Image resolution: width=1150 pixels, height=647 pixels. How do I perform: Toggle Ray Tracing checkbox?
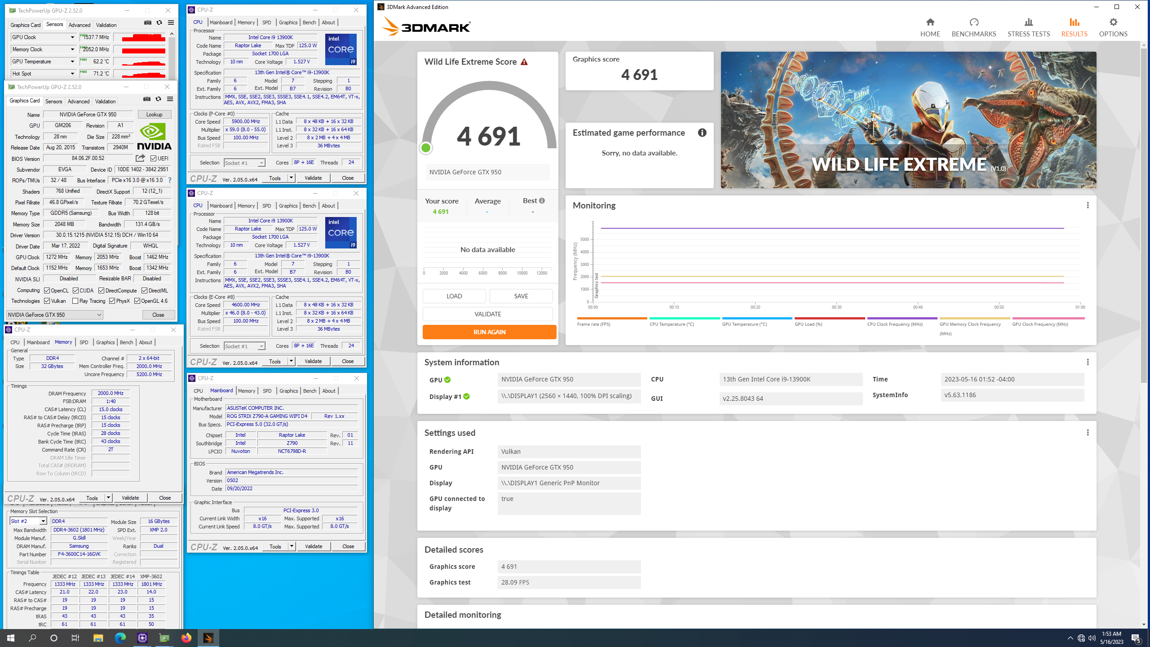(x=75, y=301)
